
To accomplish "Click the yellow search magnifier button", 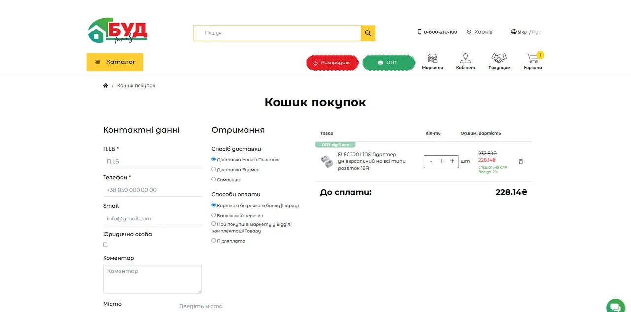I will (x=368, y=33).
